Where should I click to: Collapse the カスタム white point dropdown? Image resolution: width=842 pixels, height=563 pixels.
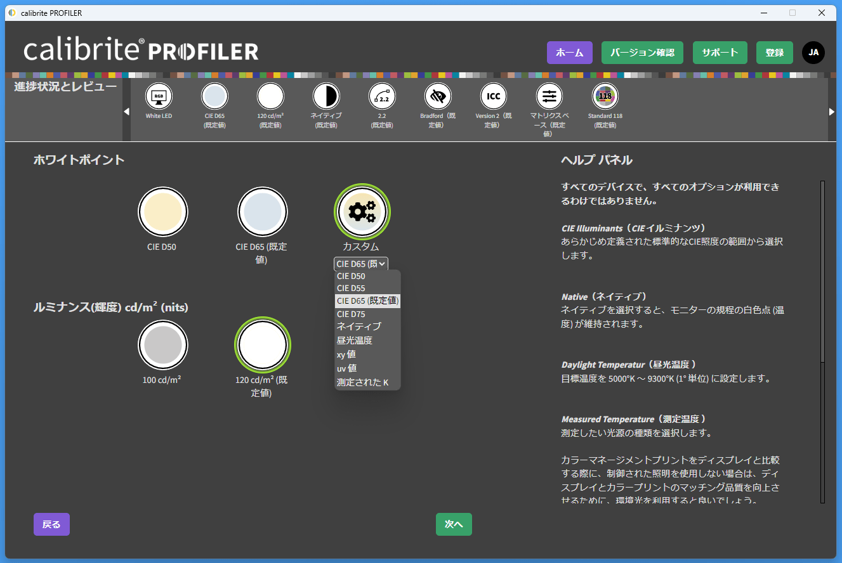(x=361, y=264)
